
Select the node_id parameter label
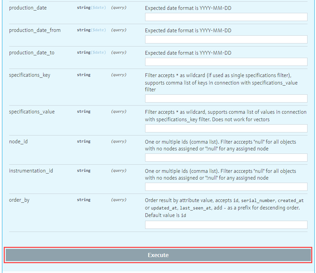pos(18,142)
